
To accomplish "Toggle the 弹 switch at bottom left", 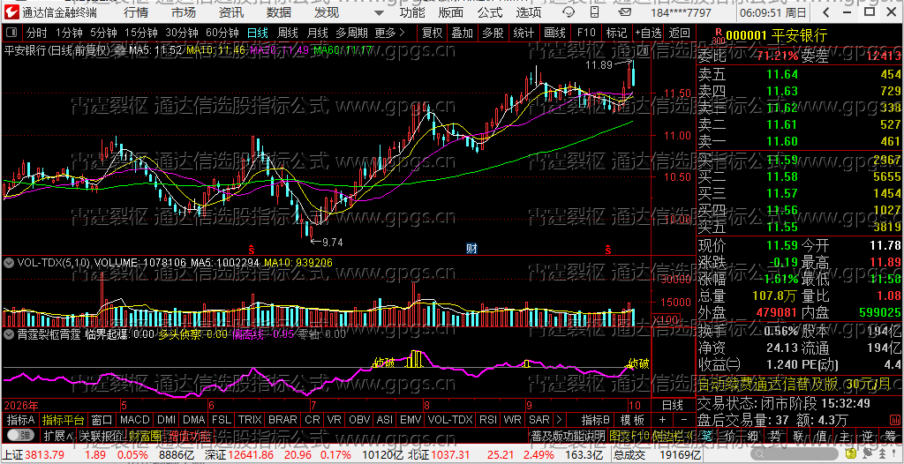I will (x=21, y=435).
